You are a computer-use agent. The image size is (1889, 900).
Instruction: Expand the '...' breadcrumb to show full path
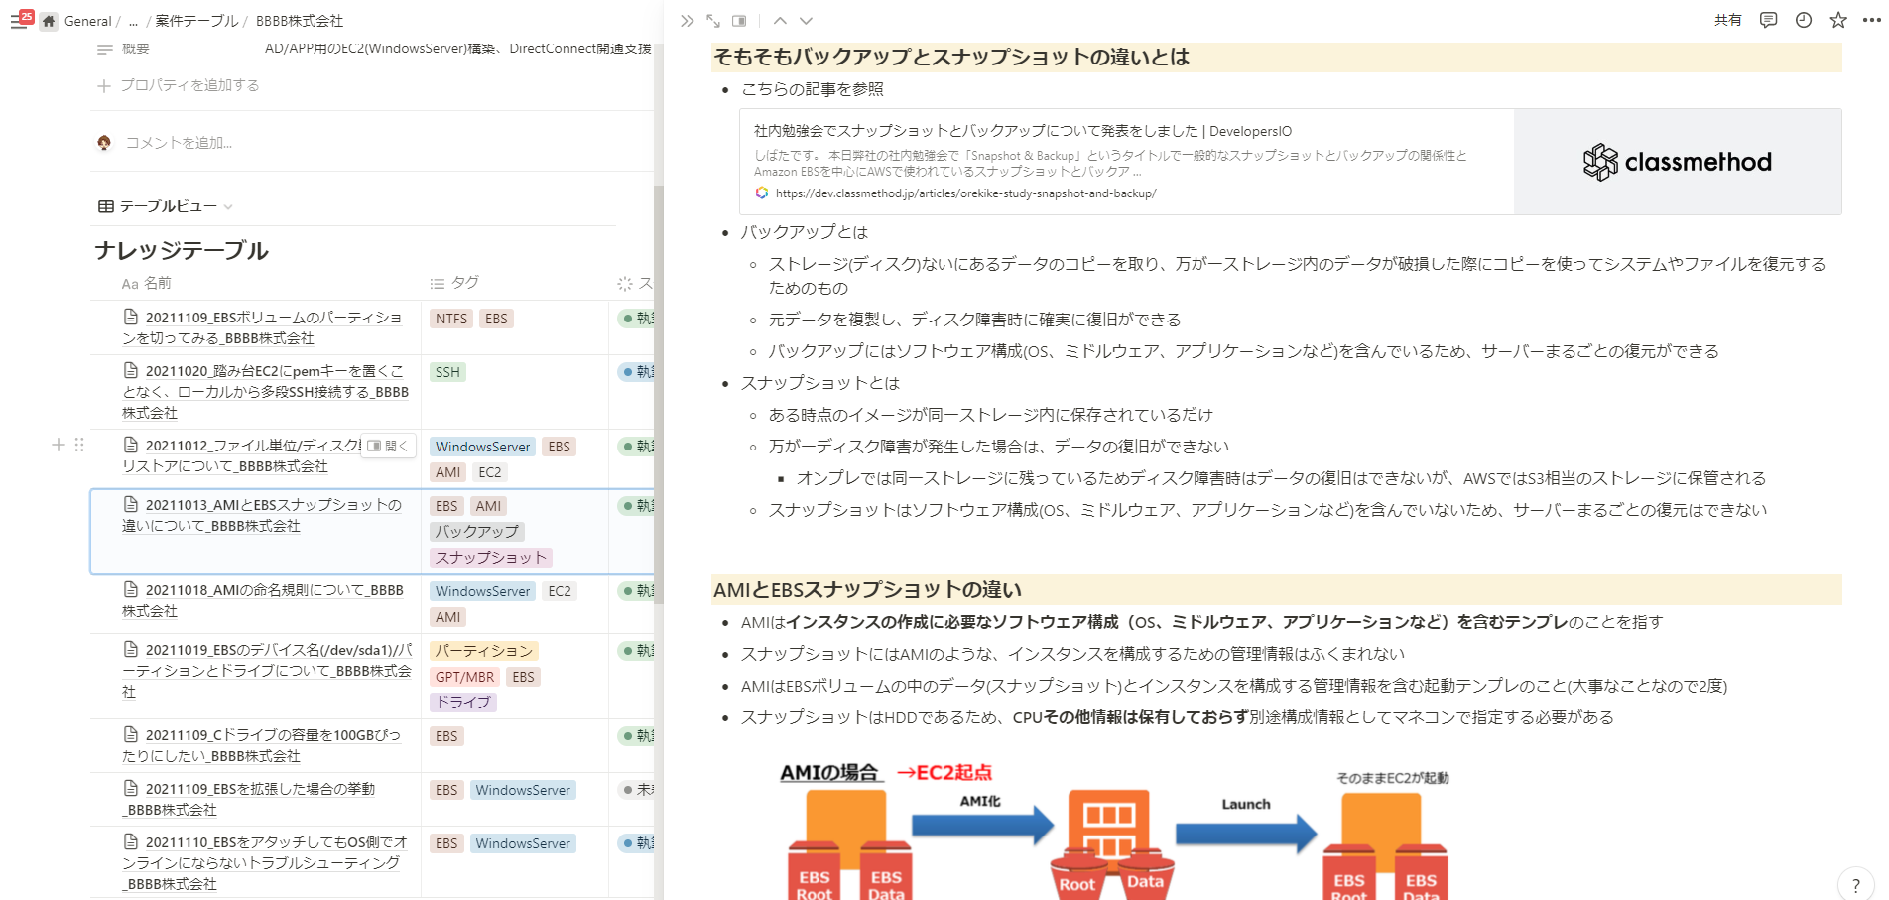pyautogui.click(x=133, y=20)
